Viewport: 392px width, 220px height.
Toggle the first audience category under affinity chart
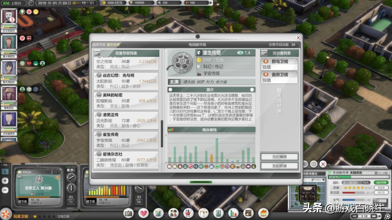(x=170, y=166)
